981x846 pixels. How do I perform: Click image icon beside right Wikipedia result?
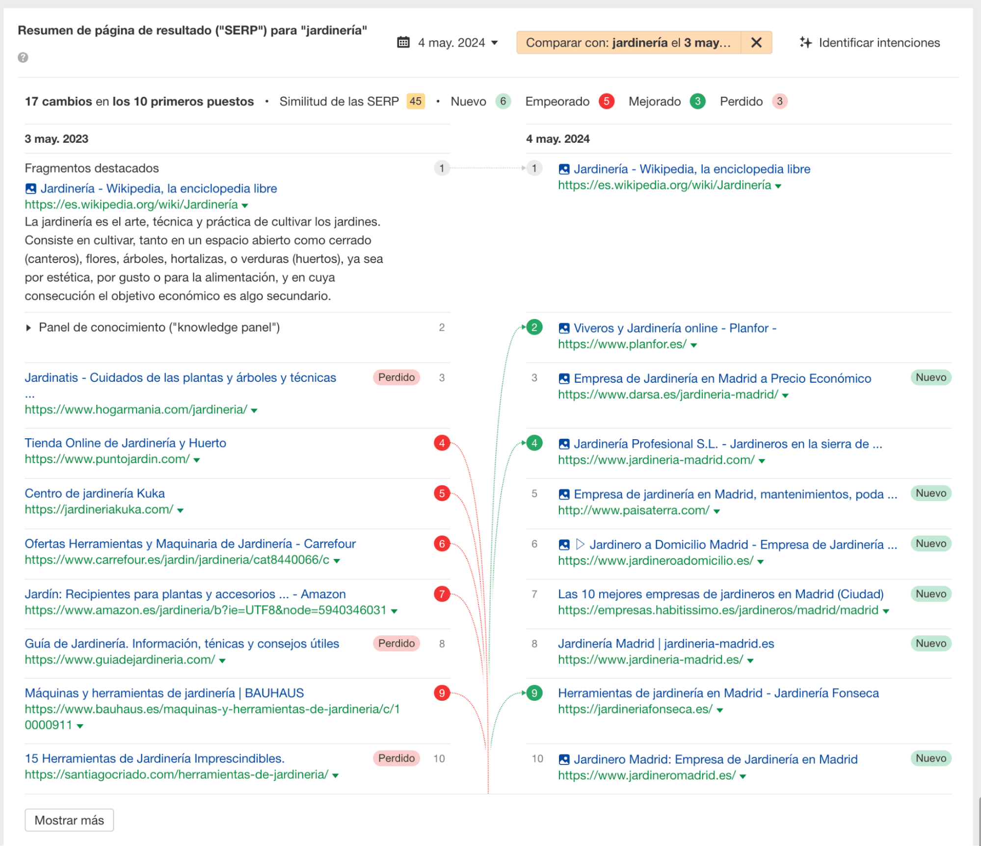(564, 169)
